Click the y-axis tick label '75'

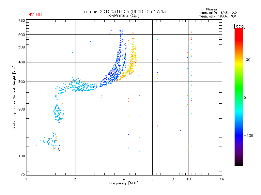[x=23, y=174]
